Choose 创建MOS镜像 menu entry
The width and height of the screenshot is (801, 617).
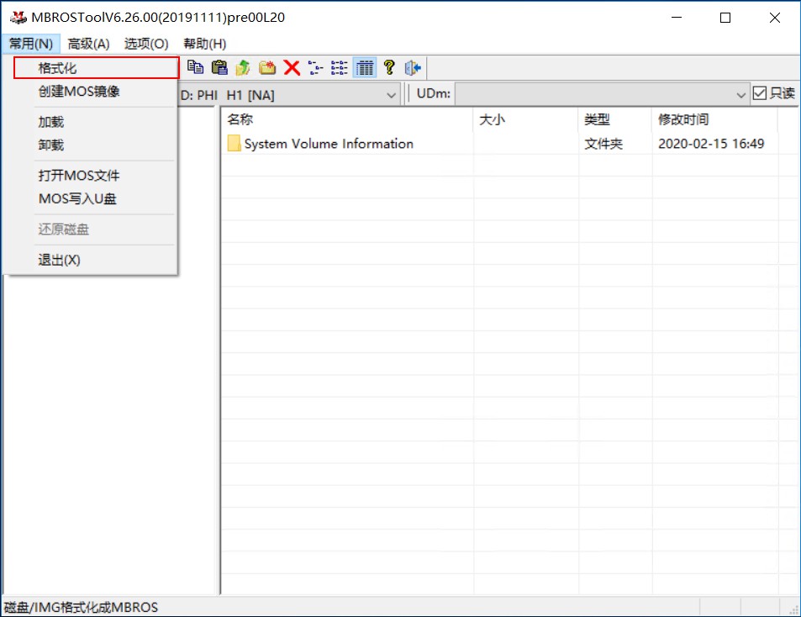pos(79,92)
